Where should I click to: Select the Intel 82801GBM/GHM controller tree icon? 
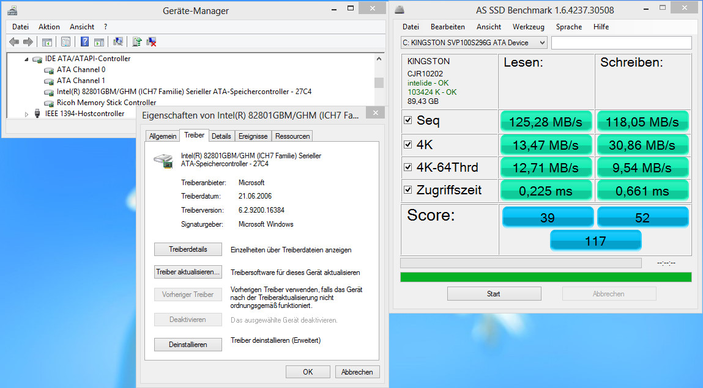(x=49, y=92)
